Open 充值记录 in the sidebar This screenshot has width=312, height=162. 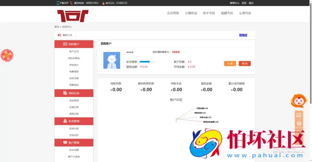(74, 107)
